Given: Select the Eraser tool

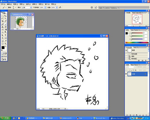Looking at the screenshot, I should 3,29.
